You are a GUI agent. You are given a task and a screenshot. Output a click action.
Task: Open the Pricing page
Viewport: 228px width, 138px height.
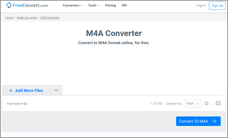pos(110,6)
